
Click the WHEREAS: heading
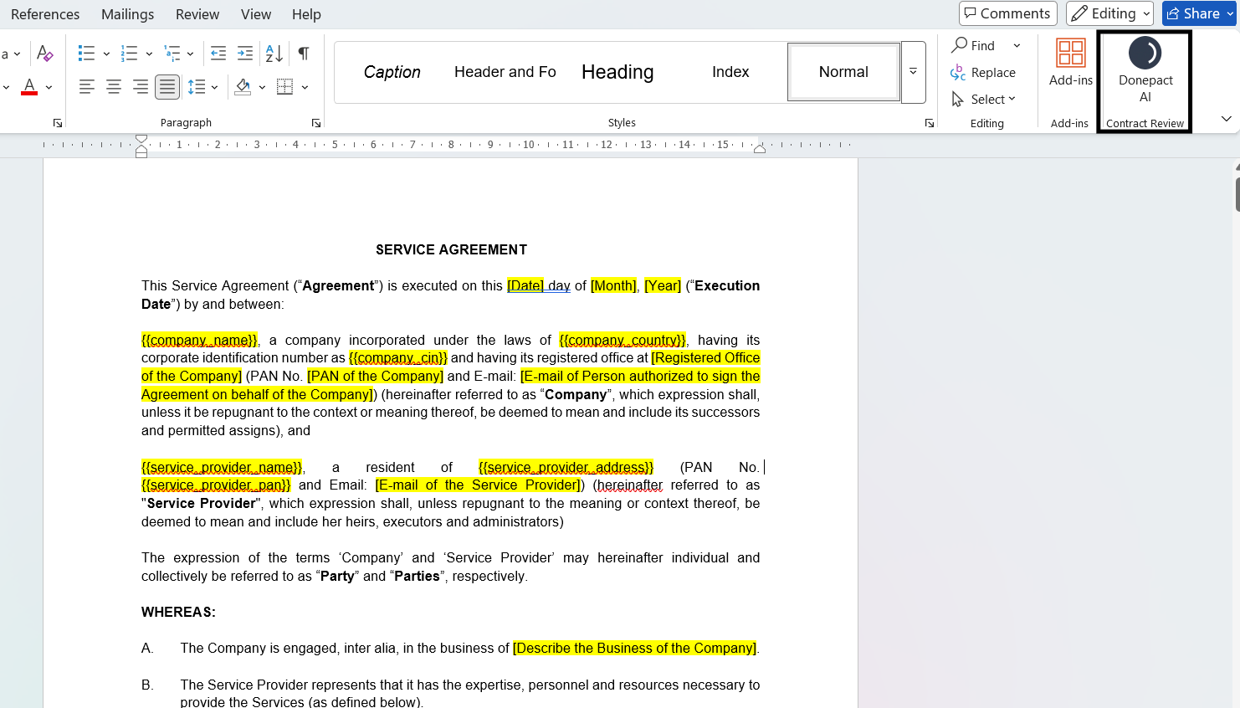click(x=178, y=612)
